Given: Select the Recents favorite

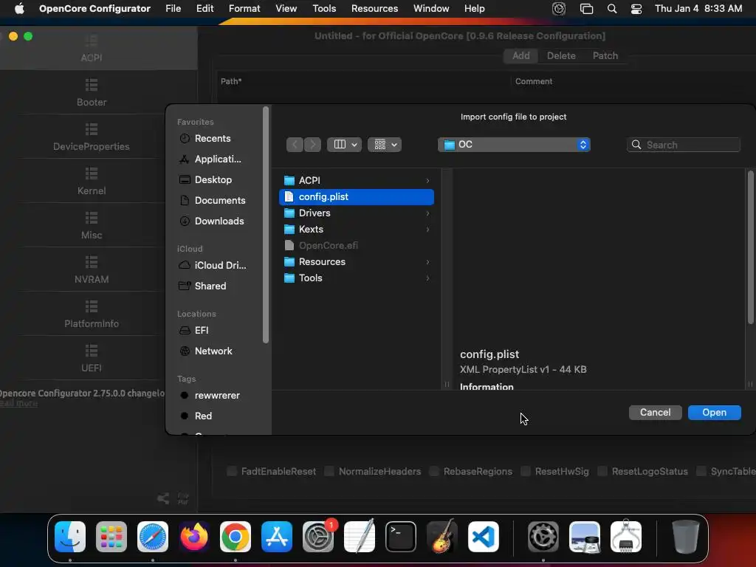Looking at the screenshot, I should 212,138.
